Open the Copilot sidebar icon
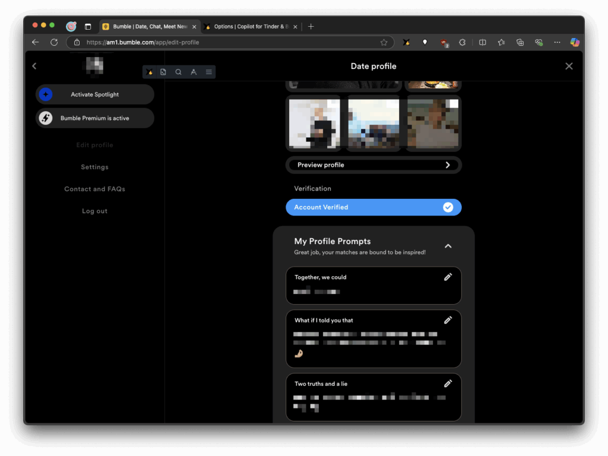The height and width of the screenshot is (456, 608). click(x=575, y=42)
